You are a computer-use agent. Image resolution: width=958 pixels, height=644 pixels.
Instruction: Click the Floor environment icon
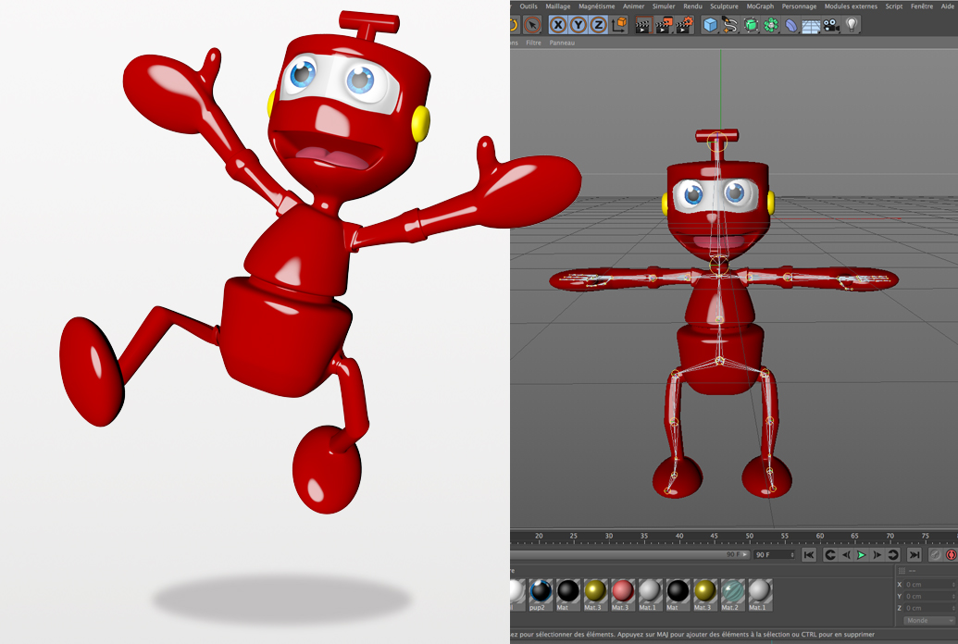pyautogui.click(x=811, y=26)
